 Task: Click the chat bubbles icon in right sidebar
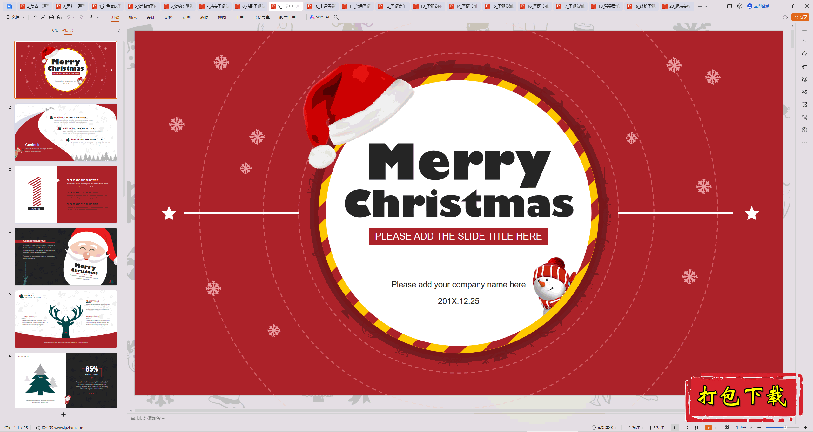click(804, 66)
